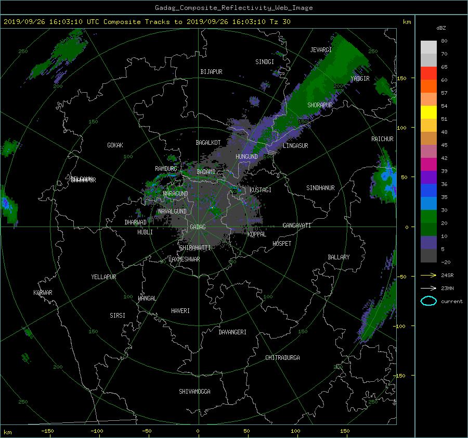Click the YADGIR city label

[x=360, y=79]
